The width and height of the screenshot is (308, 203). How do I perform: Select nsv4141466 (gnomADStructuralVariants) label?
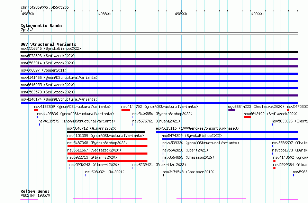tap(59, 77)
